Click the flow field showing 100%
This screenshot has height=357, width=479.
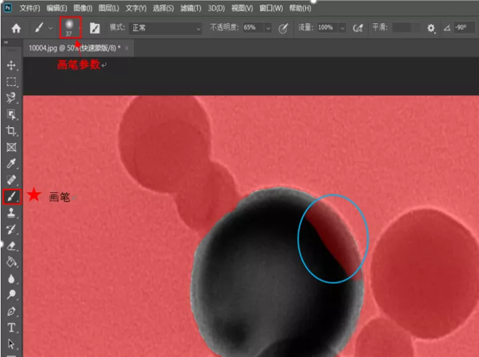tap(327, 27)
